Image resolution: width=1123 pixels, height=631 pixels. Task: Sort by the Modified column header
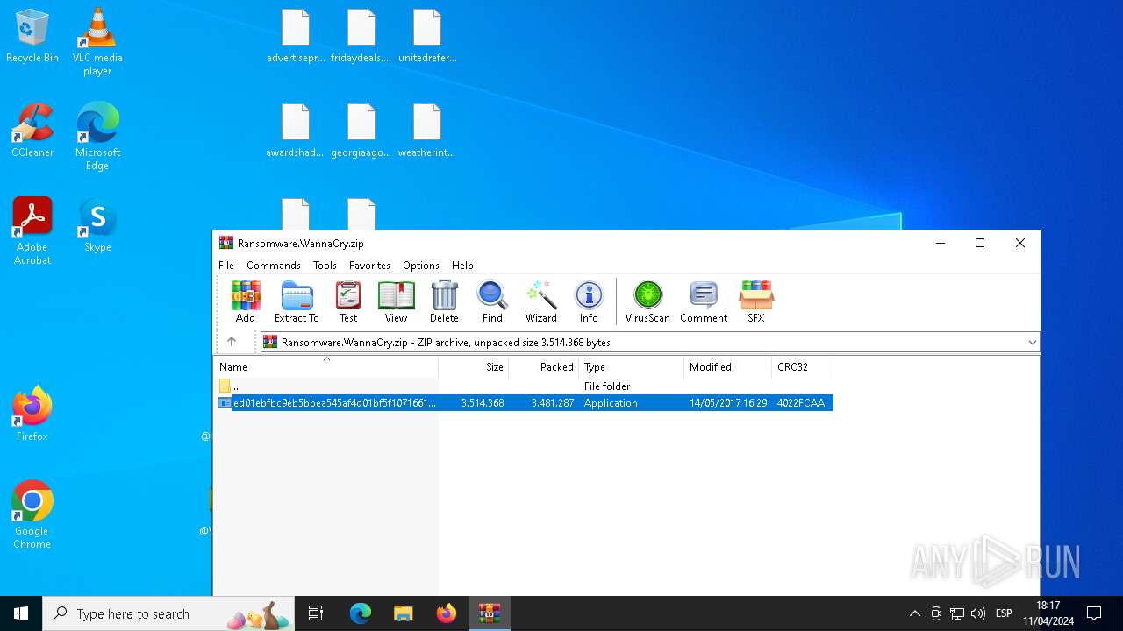click(x=728, y=366)
